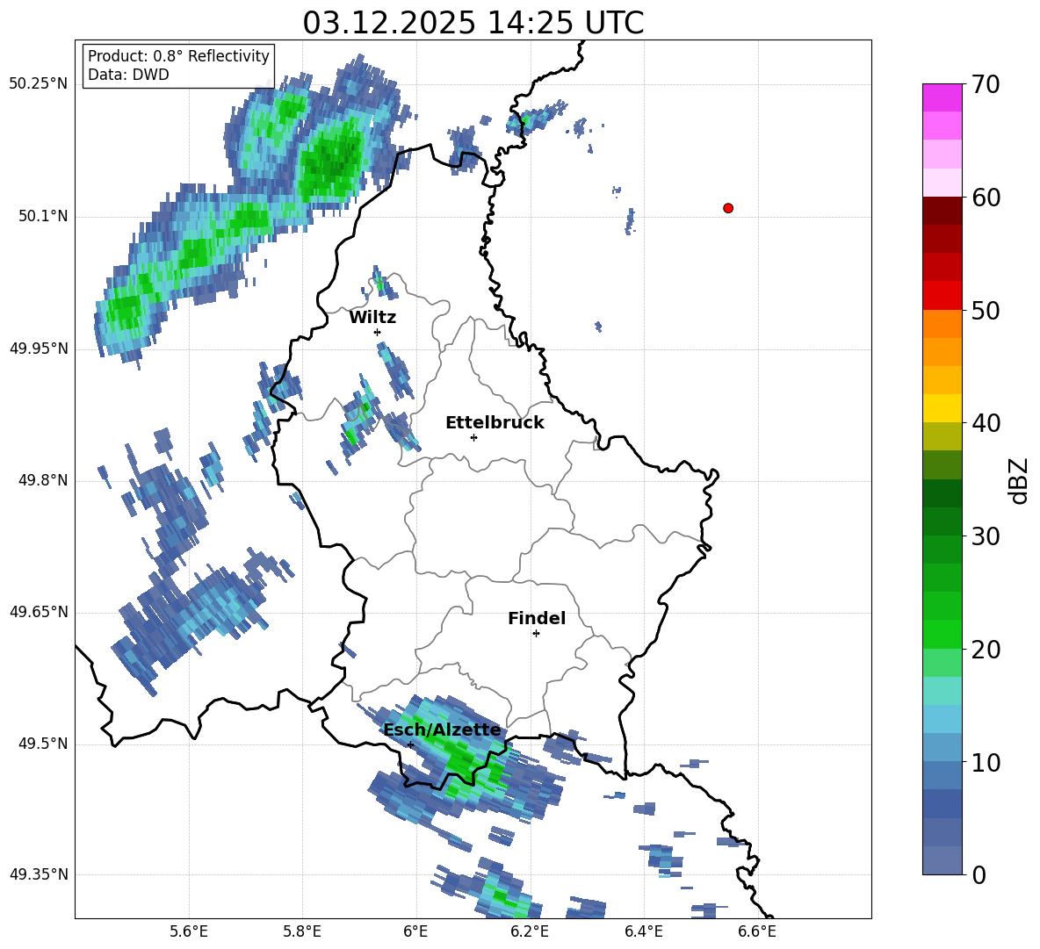The height and width of the screenshot is (949, 1040).
Task: Click the Product 0.8° Reflectivity info box
Action: (x=178, y=65)
